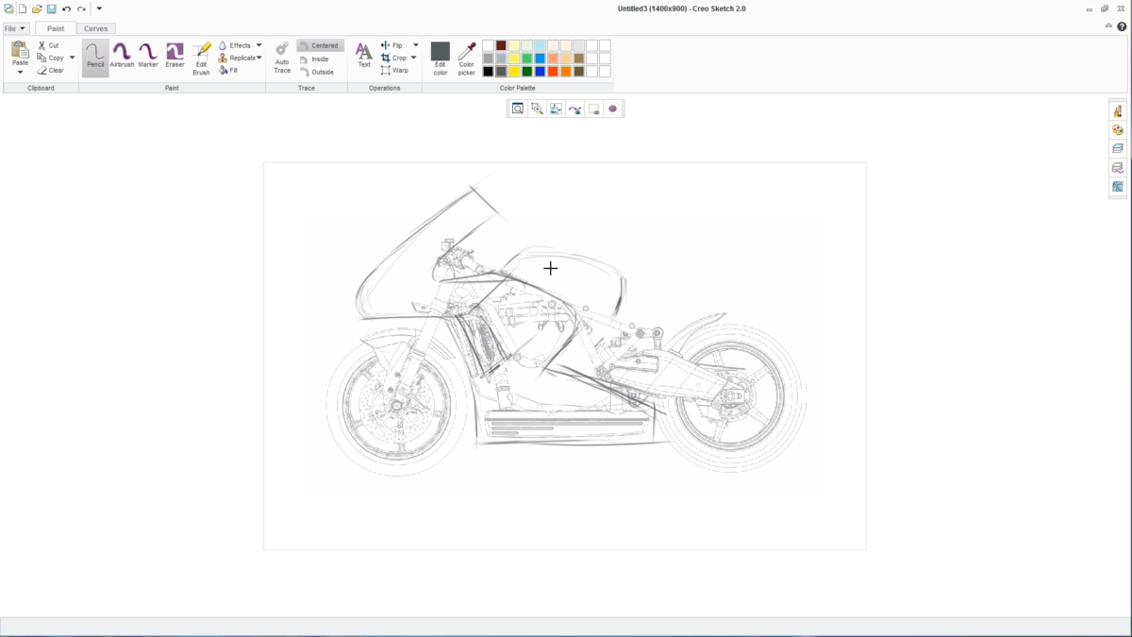Pick the bright yellow swatch in bottom row
1132x637 pixels.
(514, 71)
